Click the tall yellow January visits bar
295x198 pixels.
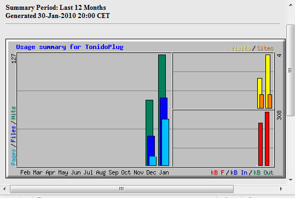[268, 74]
